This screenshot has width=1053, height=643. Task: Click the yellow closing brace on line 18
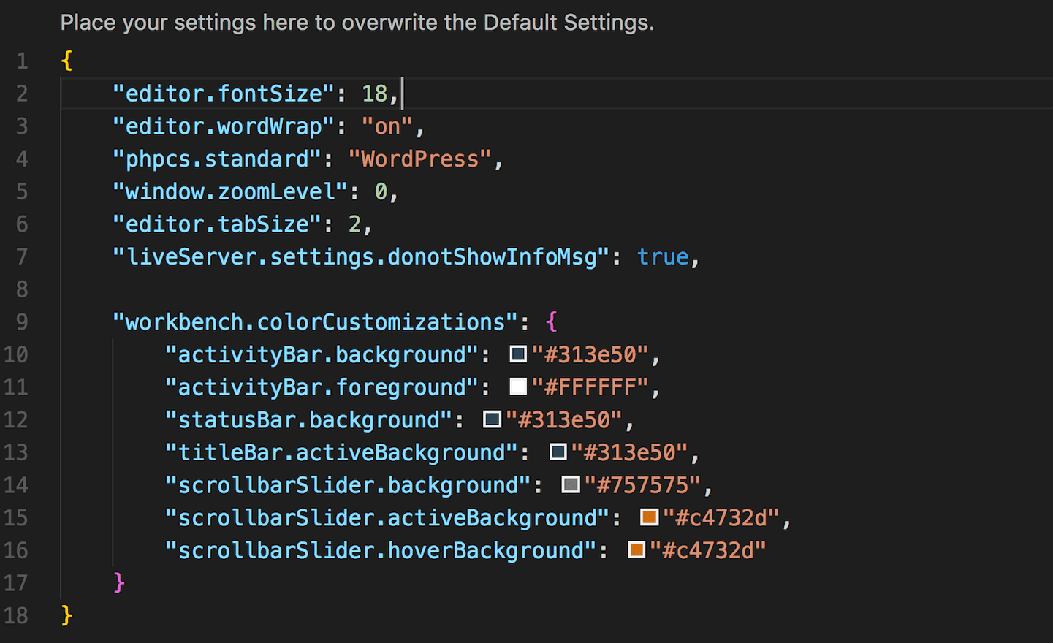66,615
